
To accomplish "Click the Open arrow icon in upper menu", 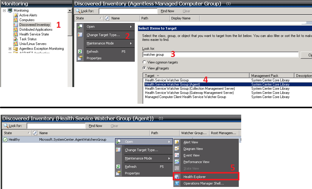I will coord(80,27).
